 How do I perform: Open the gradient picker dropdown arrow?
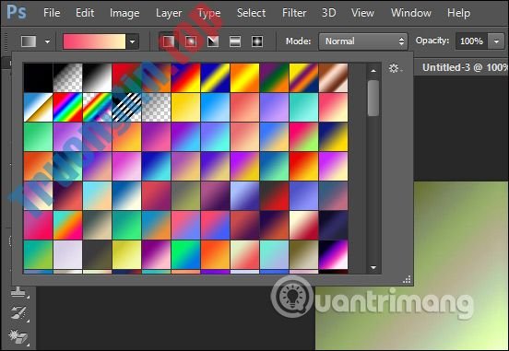(x=132, y=41)
